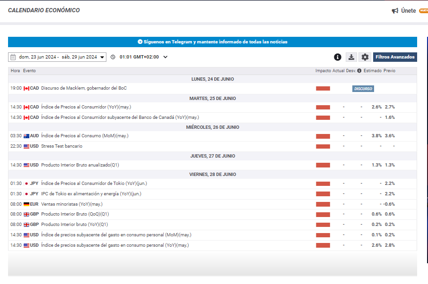Click the Canada flag on the Macklem speech row
428x284 pixels.
coord(26,88)
